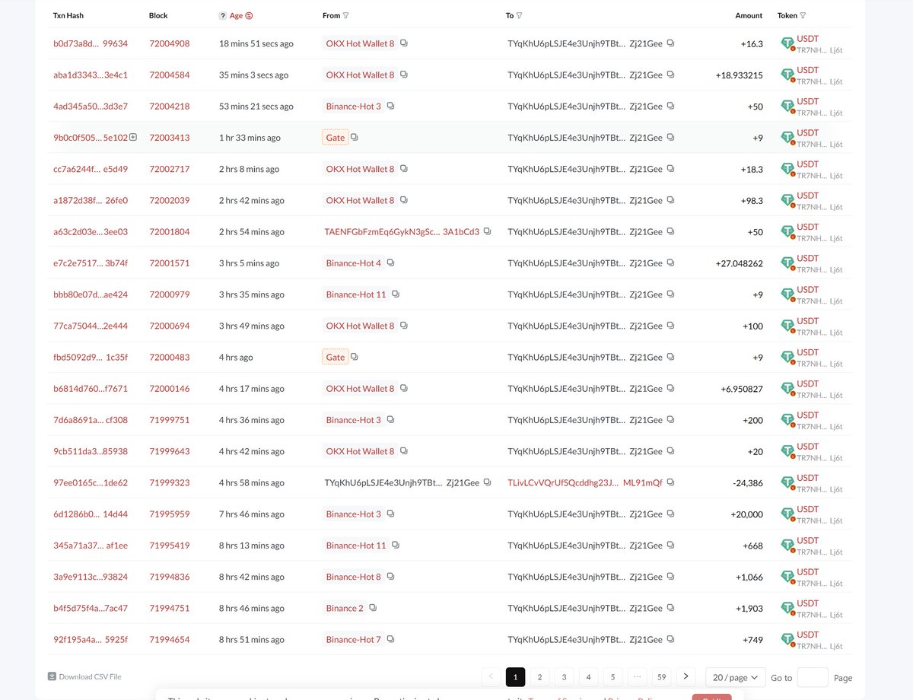The width and height of the screenshot is (913, 700).
Task: Open block 72004908
Action: [170, 43]
